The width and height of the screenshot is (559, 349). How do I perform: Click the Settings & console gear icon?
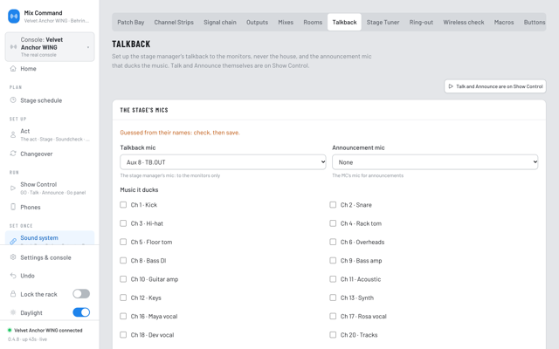13,257
